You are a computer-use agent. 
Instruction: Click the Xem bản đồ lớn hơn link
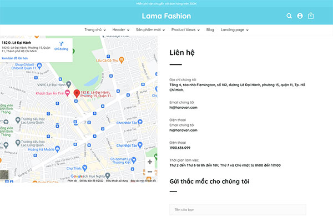(x=14, y=58)
